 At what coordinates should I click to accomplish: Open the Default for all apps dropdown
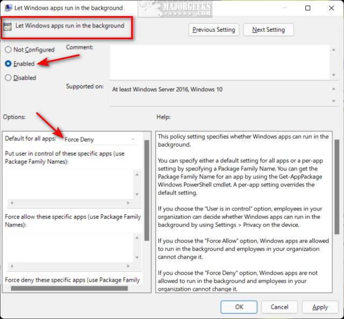(99, 140)
